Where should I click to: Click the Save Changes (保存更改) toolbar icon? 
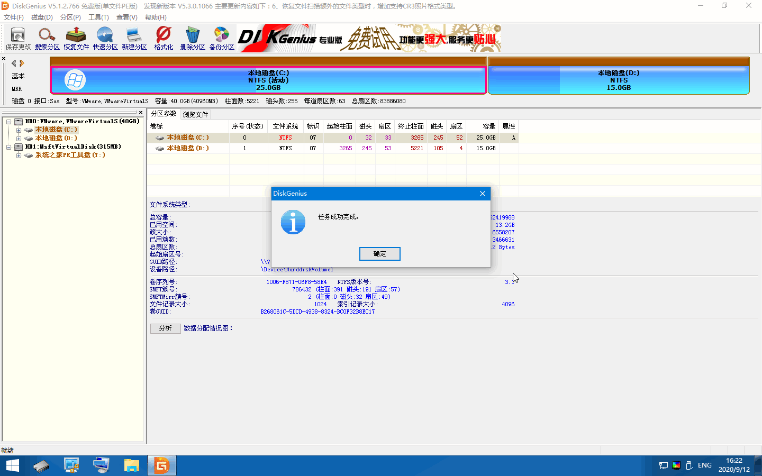pyautogui.click(x=18, y=38)
